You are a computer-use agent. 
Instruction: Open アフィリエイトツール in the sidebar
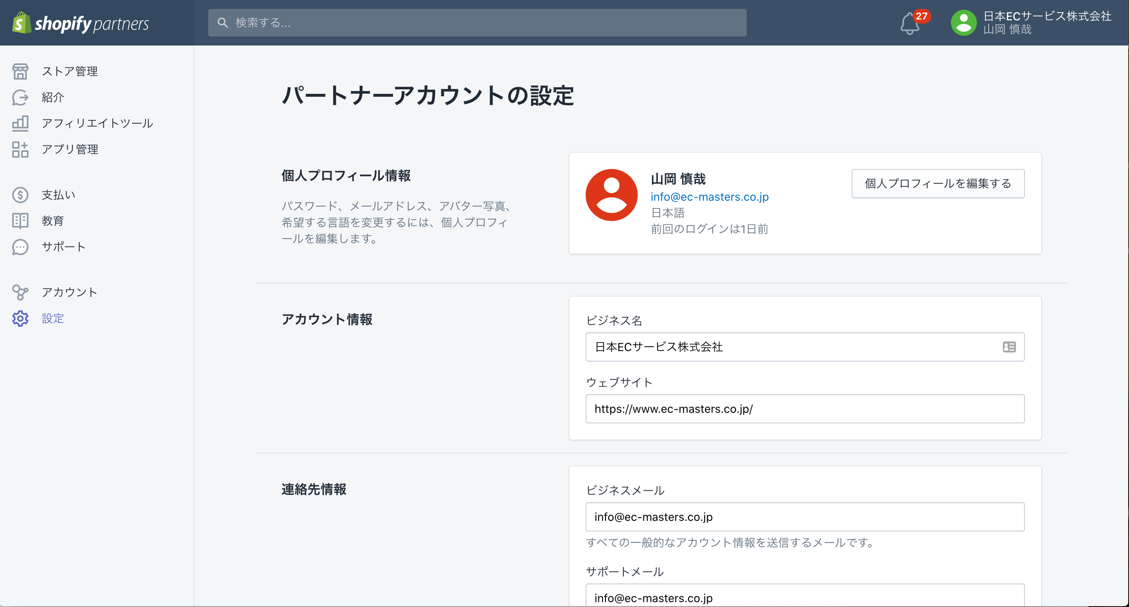click(97, 124)
